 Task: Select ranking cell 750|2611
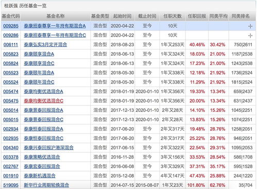pyautogui.click(x=243, y=45)
